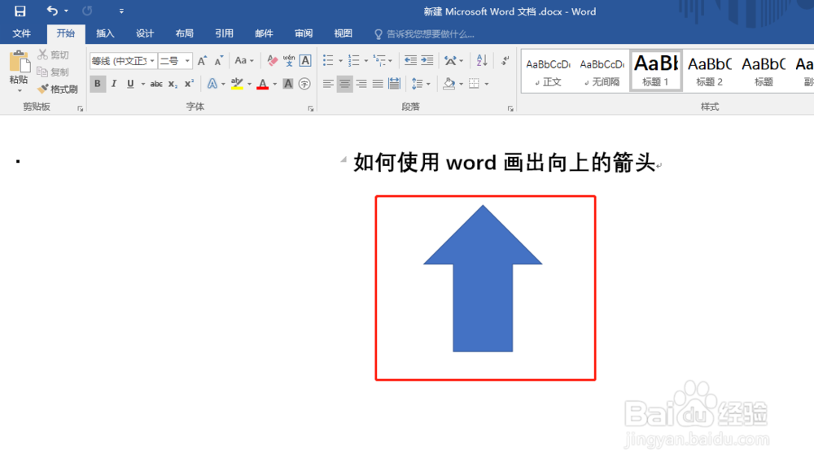Image resolution: width=814 pixels, height=467 pixels.
Task: Switch to the 视图 tab
Action: 344,33
